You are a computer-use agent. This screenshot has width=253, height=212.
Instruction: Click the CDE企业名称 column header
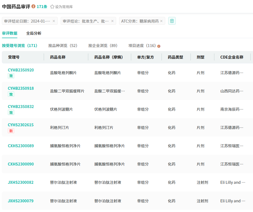tap(232, 57)
